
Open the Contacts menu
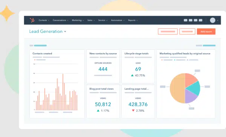[x=44, y=20]
